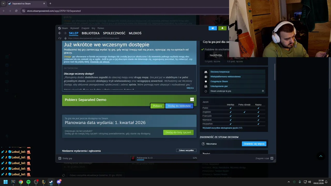Switch to the SPOŁECZNOŚĆ tab
Image resolution: width=331 pixels, height=186 pixels.
114,33
